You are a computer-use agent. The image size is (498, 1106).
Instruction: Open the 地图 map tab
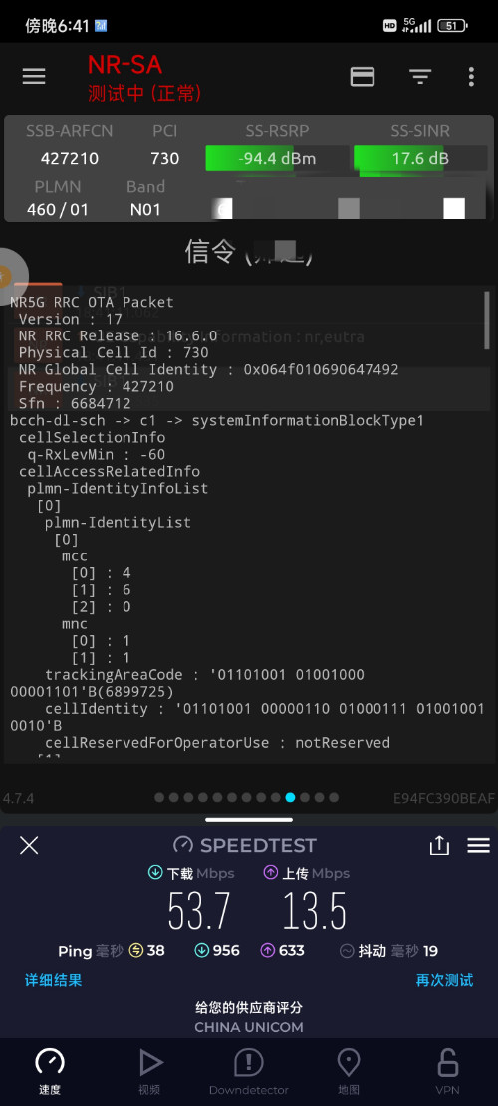(349, 1071)
